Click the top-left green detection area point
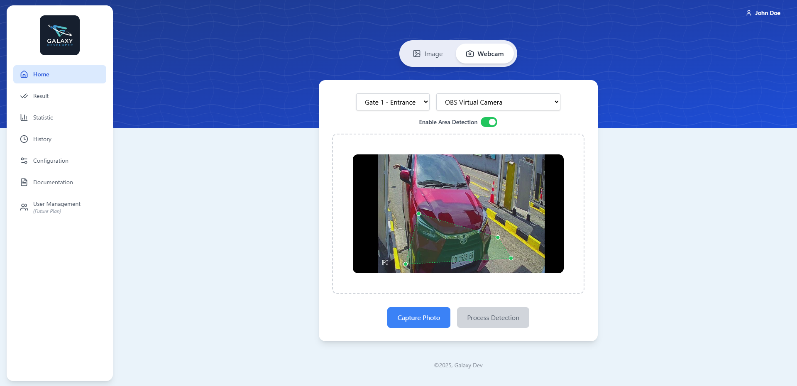 419,214
